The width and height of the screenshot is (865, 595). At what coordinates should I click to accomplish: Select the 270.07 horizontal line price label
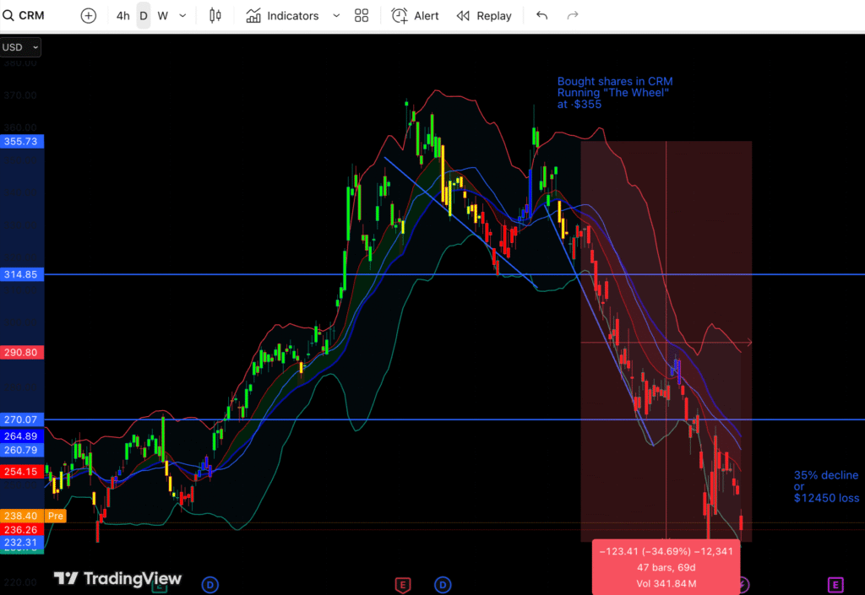(x=21, y=419)
